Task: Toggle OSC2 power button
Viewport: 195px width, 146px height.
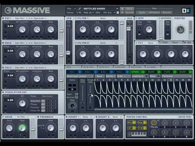Action: pyautogui.click(x=3, y=43)
